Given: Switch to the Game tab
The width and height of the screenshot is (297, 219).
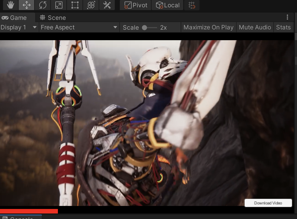Looking at the screenshot, I should point(17,18).
